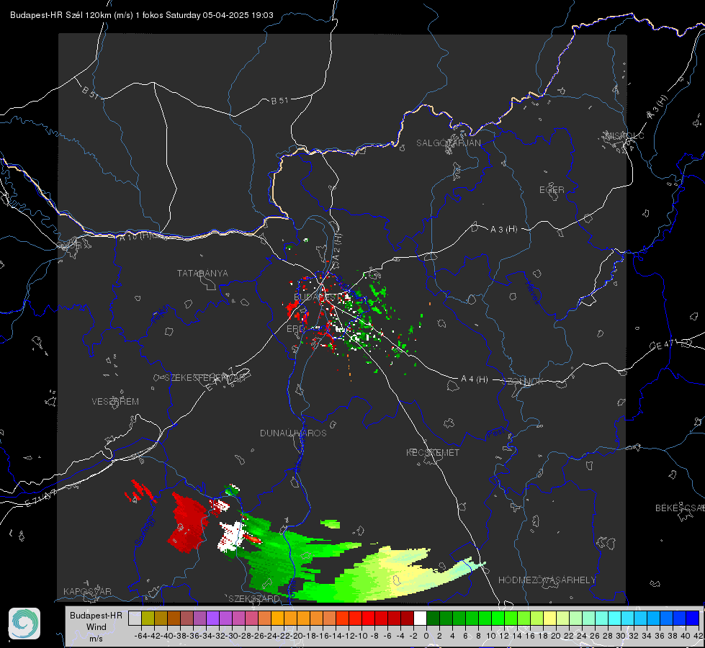
Task: Click the DUNAUJVAROS city label
Action: 293,433
